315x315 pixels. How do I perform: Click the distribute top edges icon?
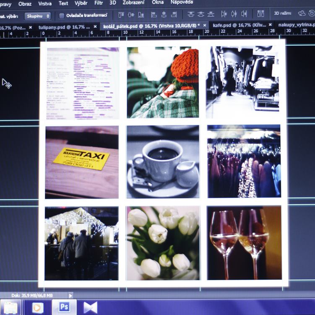(x=191, y=15)
